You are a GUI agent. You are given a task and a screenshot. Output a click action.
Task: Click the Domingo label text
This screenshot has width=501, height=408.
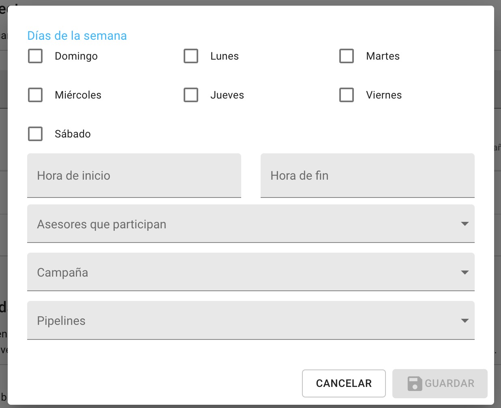(x=76, y=56)
